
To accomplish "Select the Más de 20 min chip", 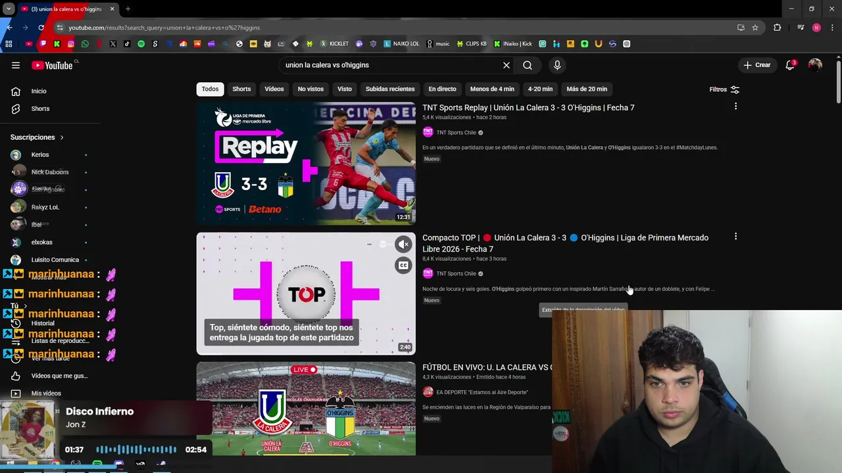I will click(587, 89).
